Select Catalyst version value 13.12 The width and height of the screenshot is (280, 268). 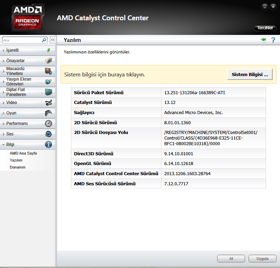170,103
